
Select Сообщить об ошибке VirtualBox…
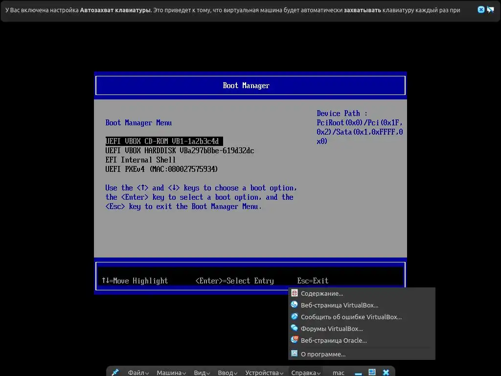pyautogui.click(x=362, y=317)
